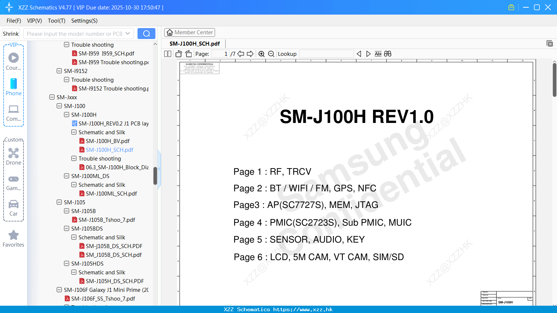The image size is (557, 313).
Task: Click the tree panel vertical scrollbar thumb
Action: pyautogui.click(x=155, y=176)
